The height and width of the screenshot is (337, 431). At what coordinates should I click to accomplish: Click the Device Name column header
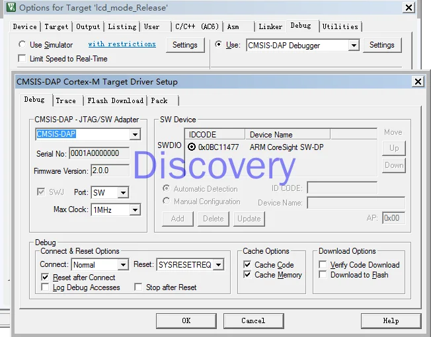pos(288,134)
